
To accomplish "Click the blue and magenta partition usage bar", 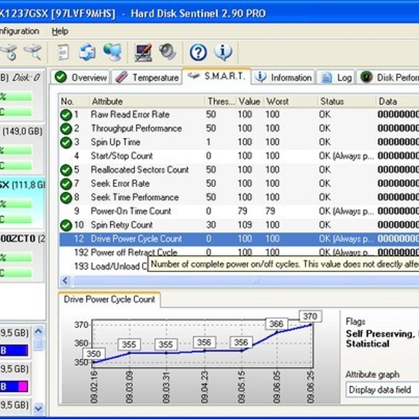I will [14, 387].
